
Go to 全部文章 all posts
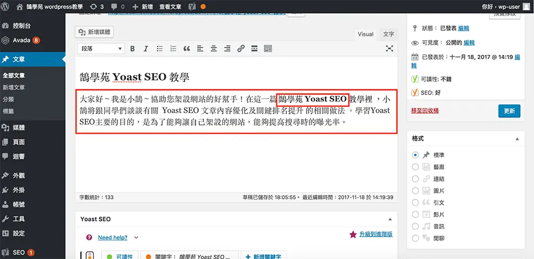point(14,76)
